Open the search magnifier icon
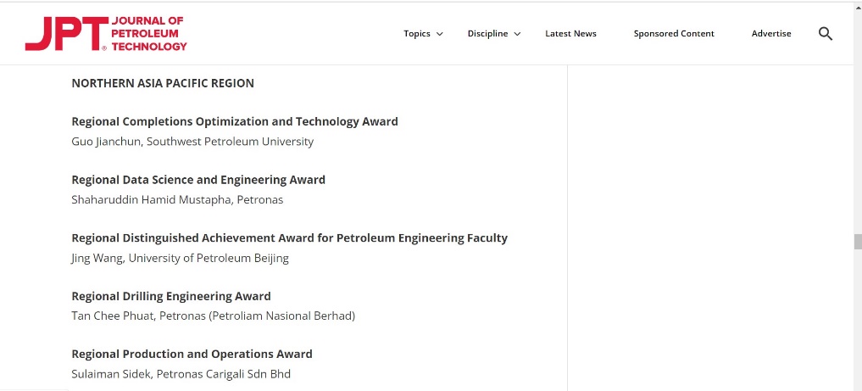Image resolution: width=862 pixels, height=391 pixels. click(x=826, y=34)
